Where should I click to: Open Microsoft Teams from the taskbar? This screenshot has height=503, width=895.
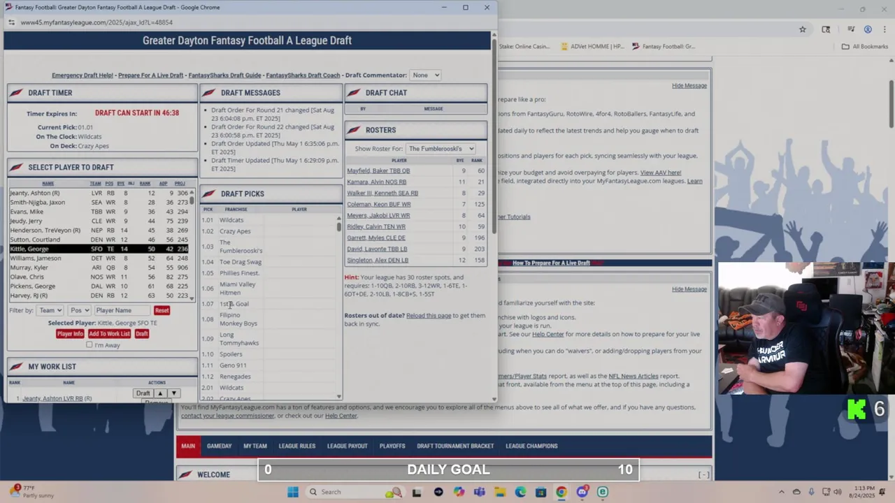479,492
